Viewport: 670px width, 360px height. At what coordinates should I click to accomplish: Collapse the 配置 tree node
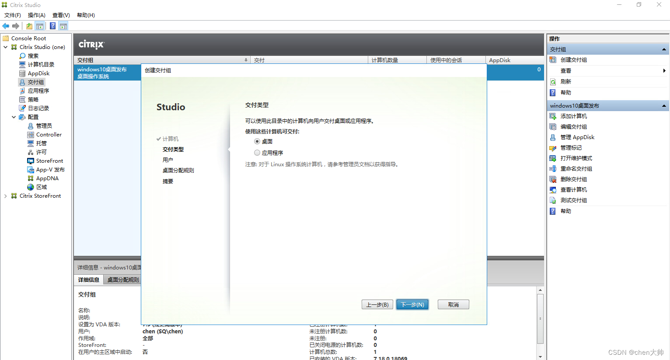point(14,117)
